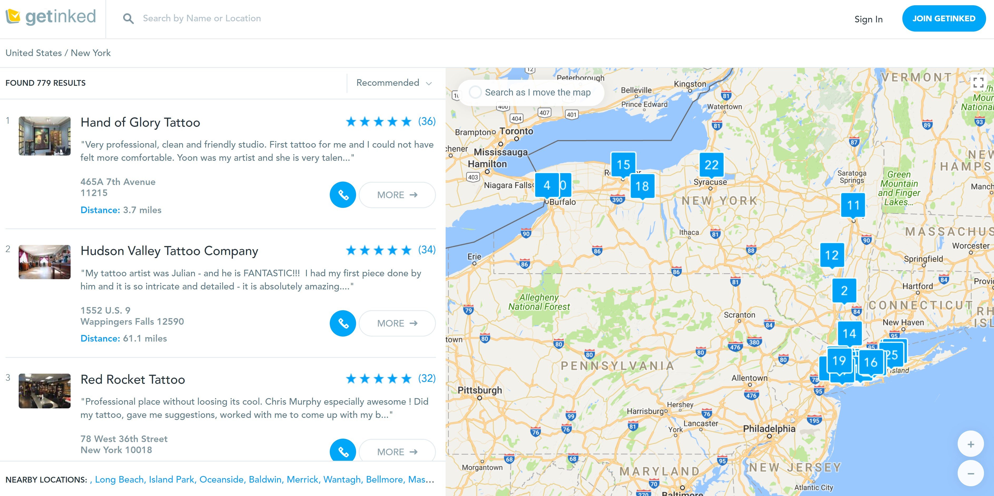This screenshot has height=496, width=994.
Task: Click Oceanside nearby location
Action: 222,479
